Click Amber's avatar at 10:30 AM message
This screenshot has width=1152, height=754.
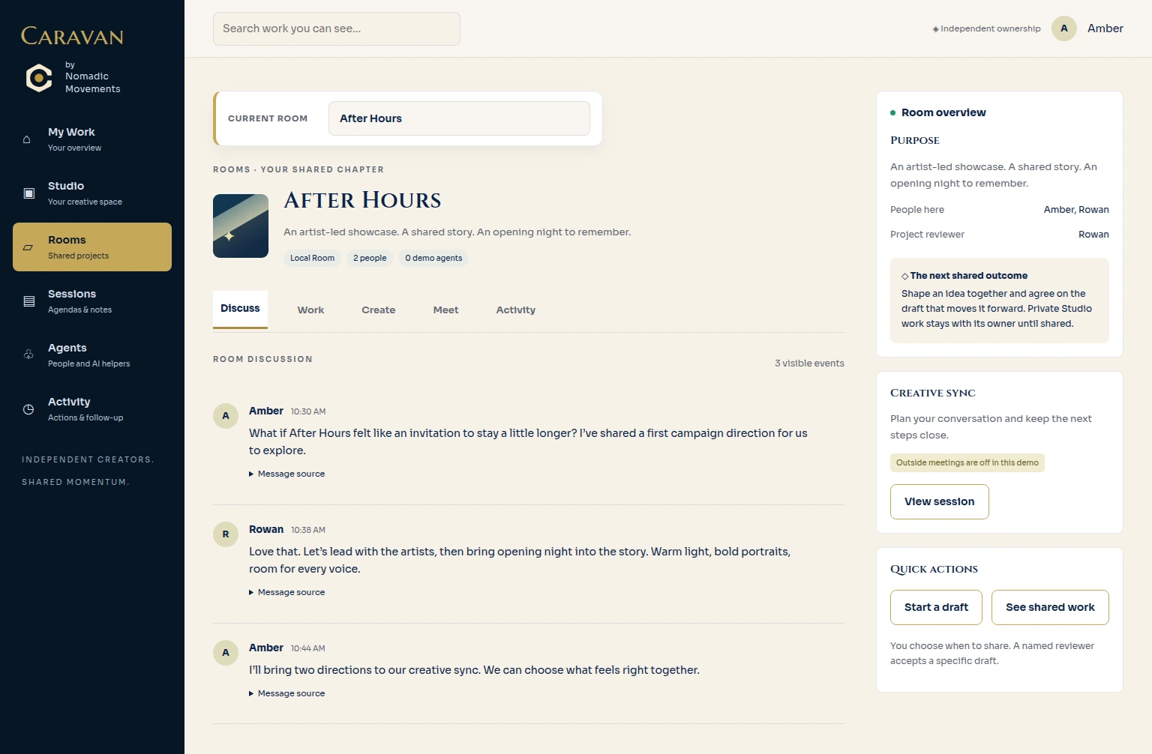pyautogui.click(x=226, y=416)
